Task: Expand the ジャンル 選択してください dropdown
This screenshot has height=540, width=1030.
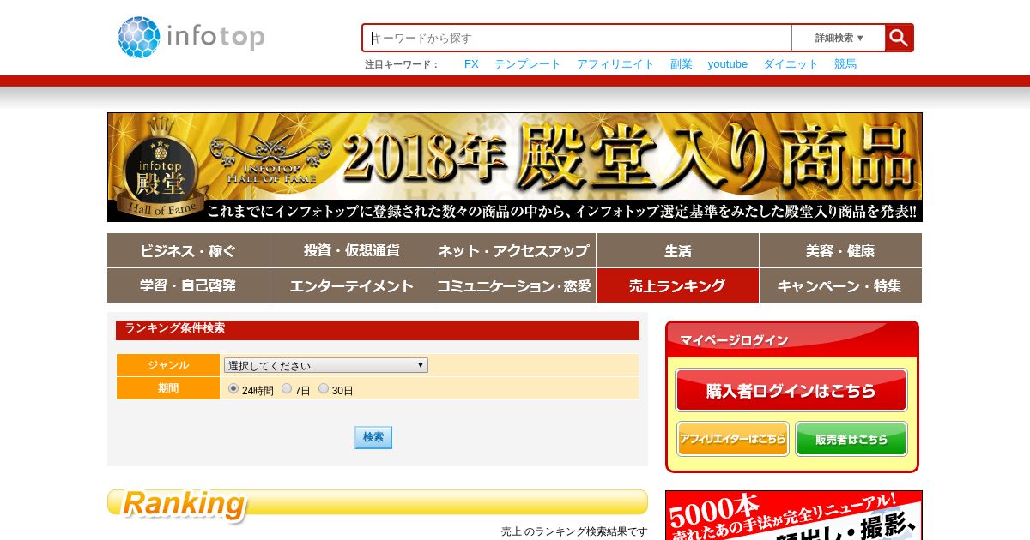Action: (x=326, y=365)
